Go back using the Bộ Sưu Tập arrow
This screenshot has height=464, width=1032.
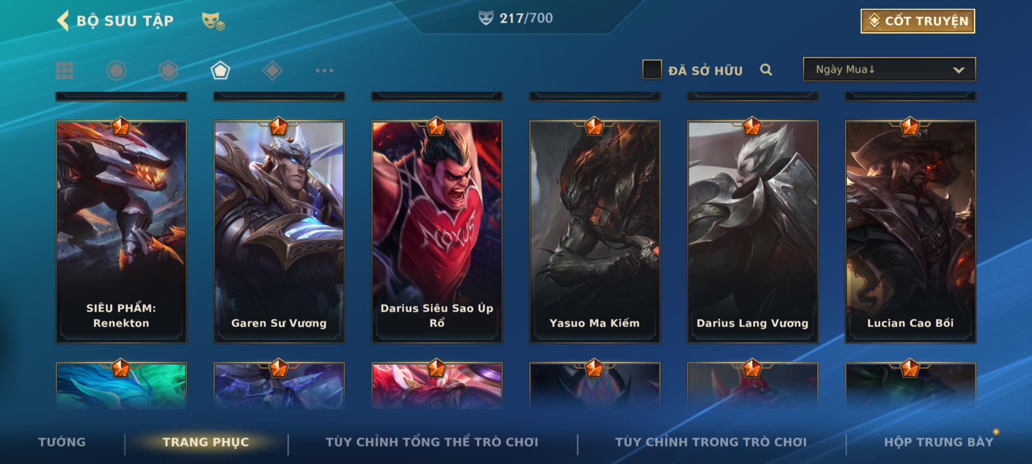(x=63, y=21)
